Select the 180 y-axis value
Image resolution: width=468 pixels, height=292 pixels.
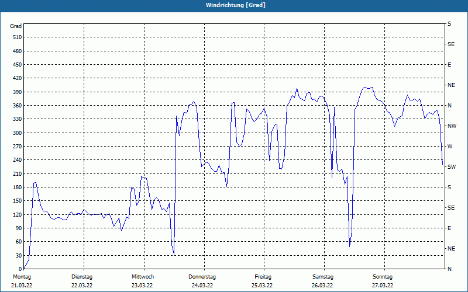click(x=17, y=187)
